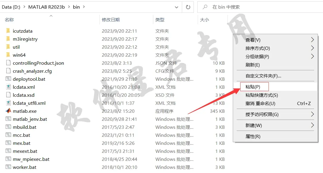Click MATLAB R2023b in the address path

pyautogui.click(x=46, y=7)
